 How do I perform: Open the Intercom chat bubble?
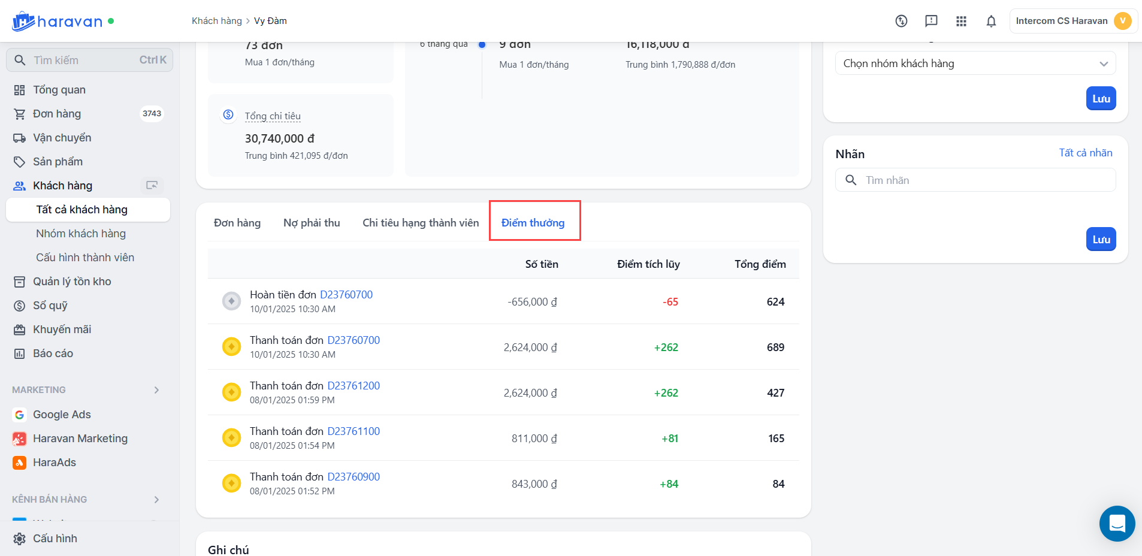pos(1117,524)
